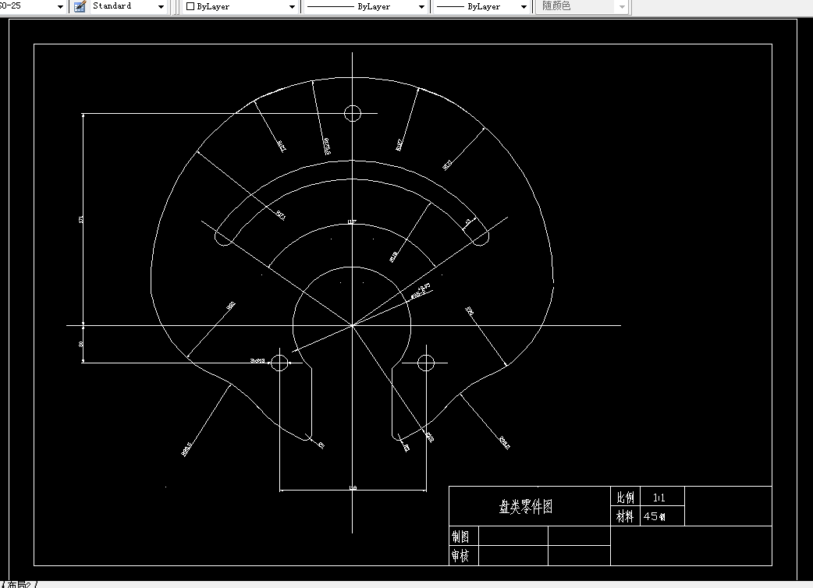Image resolution: width=813 pixels, height=588 pixels.
Task: Select the 比例 label in title block
Action: click(x=625, y=498)
